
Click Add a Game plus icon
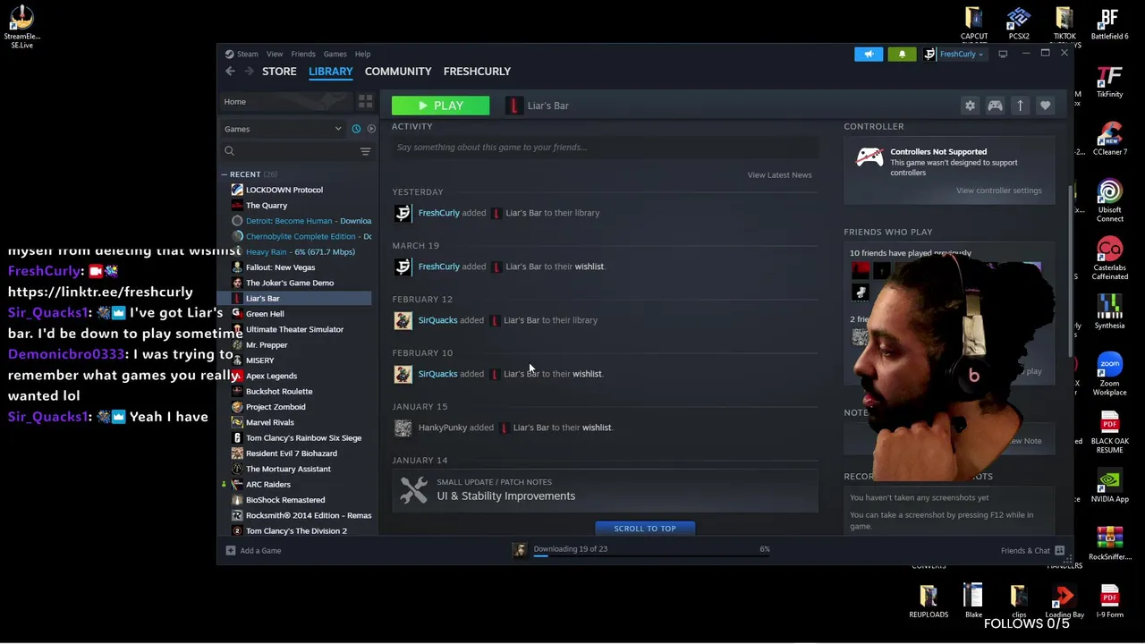(231, 551)
